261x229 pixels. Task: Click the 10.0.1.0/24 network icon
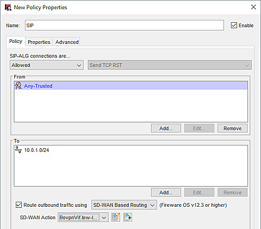tap(18, 150)
